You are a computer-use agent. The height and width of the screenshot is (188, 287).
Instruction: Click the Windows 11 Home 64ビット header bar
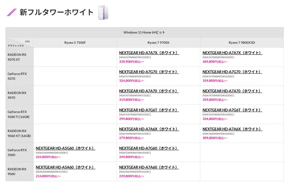pyautogui.click(x=144, y=32)
